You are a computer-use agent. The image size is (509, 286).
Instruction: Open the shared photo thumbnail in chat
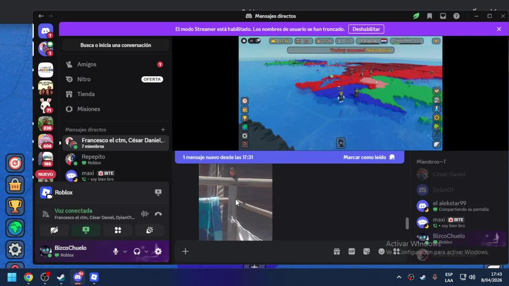(235, 202)
